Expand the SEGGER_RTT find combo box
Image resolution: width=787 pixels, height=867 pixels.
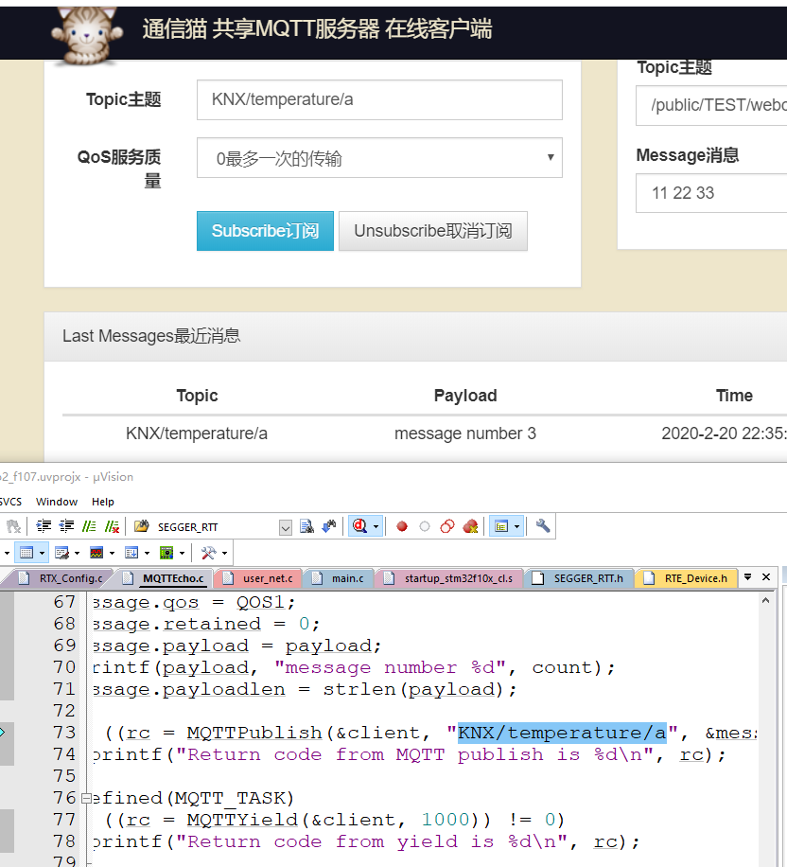285,527
